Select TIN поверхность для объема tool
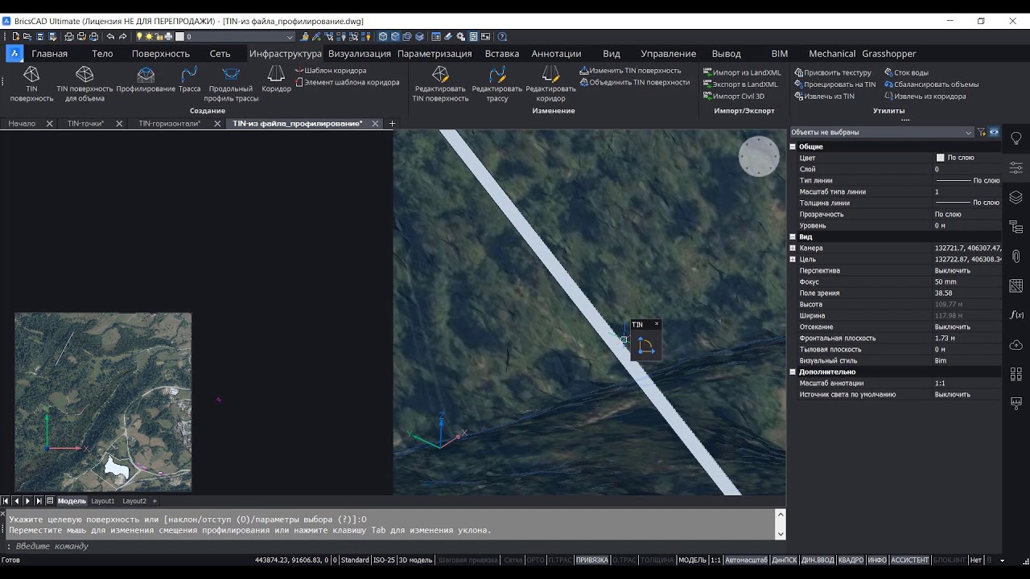The height and width of the screenshot is (579, 1030). click(84, 84)
